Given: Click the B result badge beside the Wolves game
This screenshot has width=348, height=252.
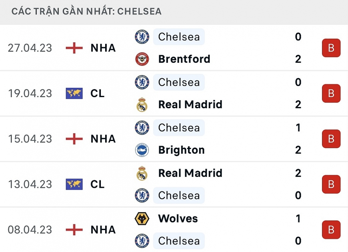Looking at the screenshot, I should tap(331, 230).
